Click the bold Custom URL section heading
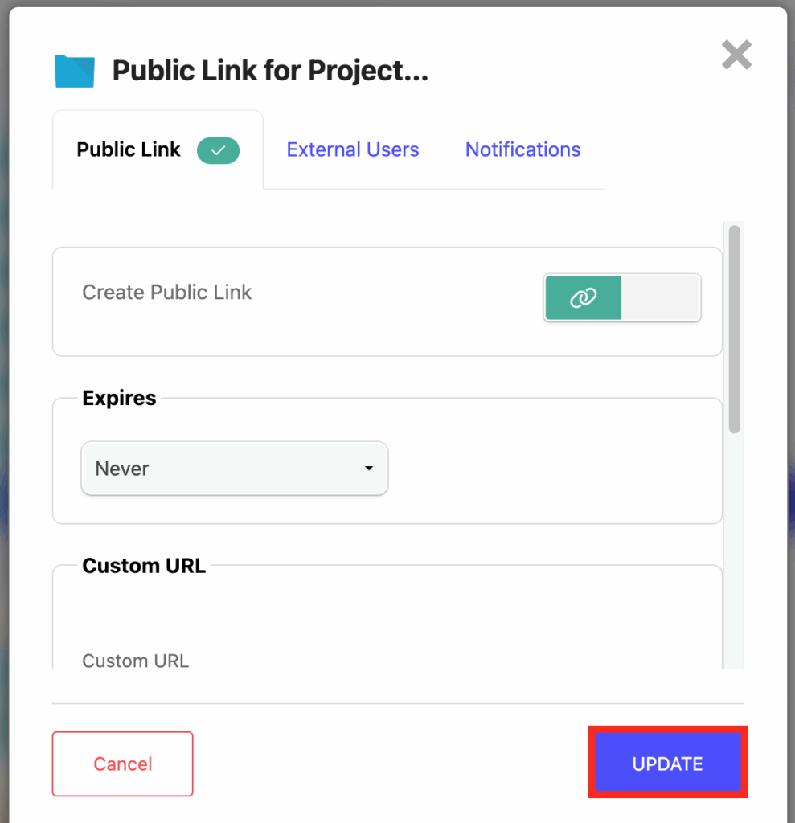This screenshot has height=823, width=795. coord(144,566)
